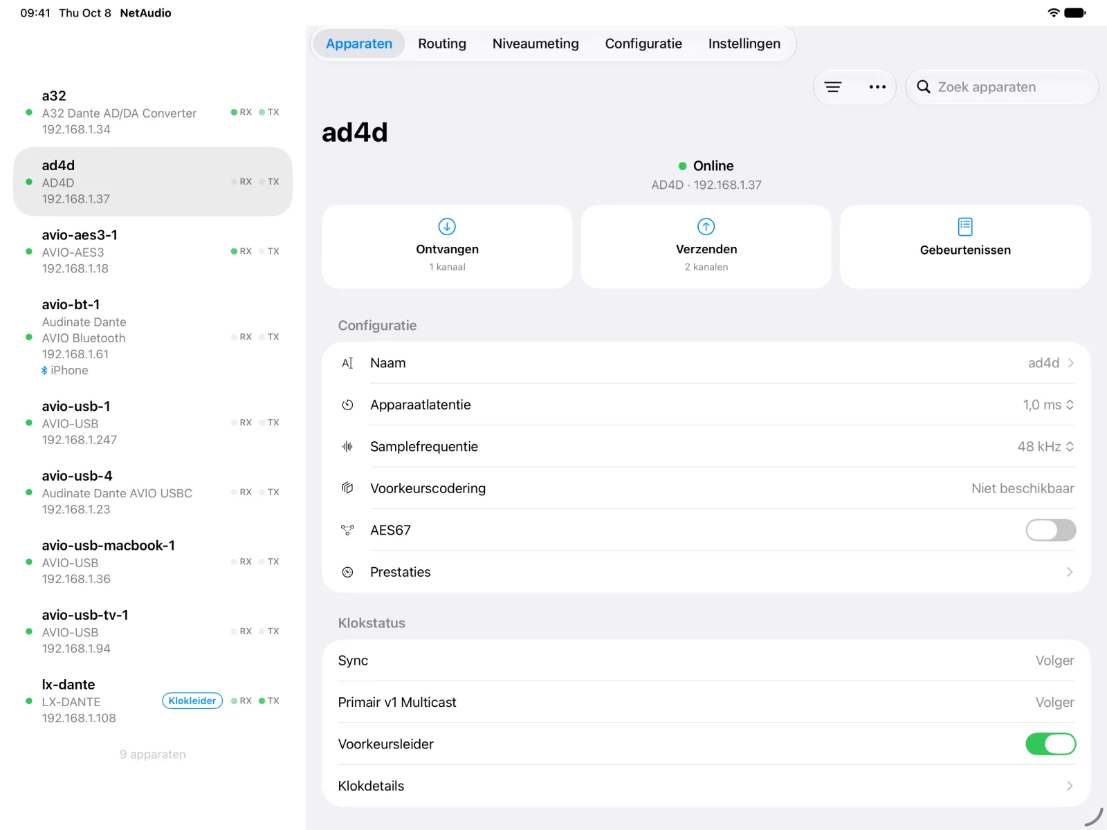Disable the Voorkeursleider switch

pyautogui.click(x=1050, y=744)
